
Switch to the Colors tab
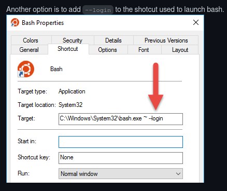[31, 40]
